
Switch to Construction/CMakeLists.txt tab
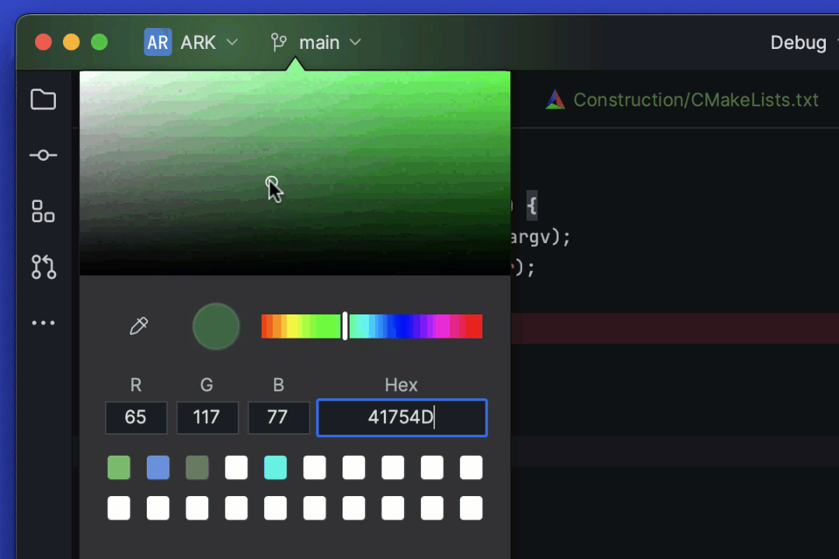(695, 100)
